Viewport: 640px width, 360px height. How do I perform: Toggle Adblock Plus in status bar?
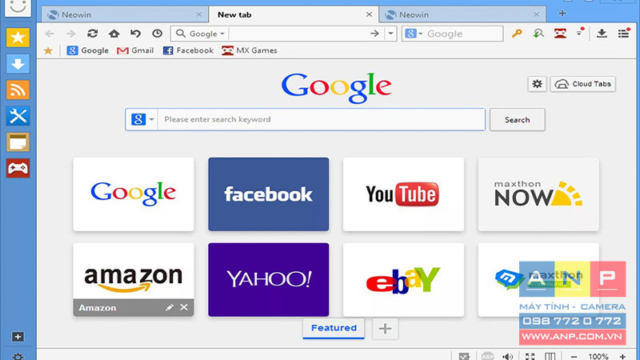click(487, 356)
